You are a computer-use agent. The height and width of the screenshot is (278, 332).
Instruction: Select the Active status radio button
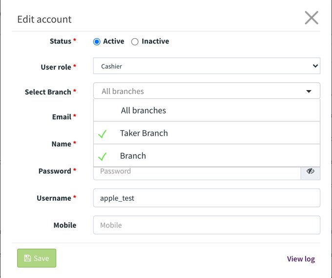pos(97,42)
